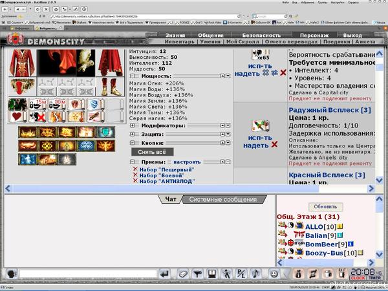The width and height of the screenshot is (388, 291).
Task: Open the Общение menu
Action: [211, 35]
